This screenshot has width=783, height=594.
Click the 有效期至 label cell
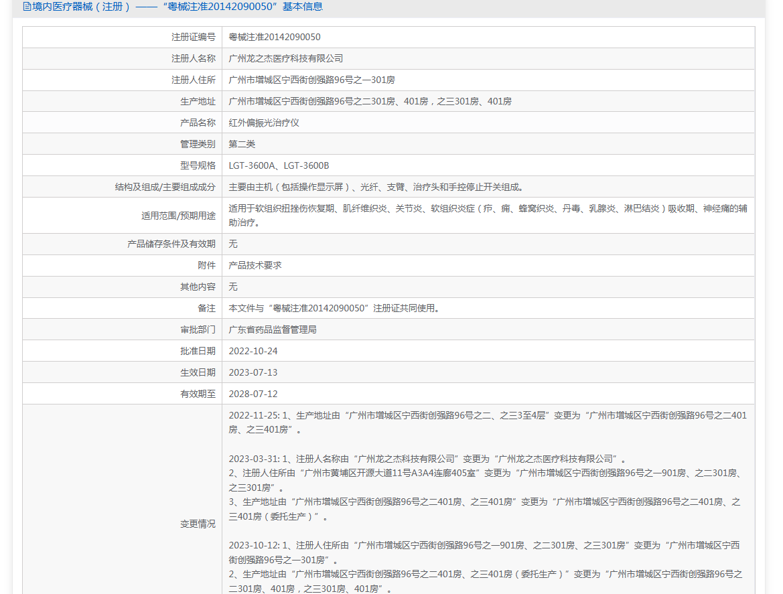tap(123, 394)
